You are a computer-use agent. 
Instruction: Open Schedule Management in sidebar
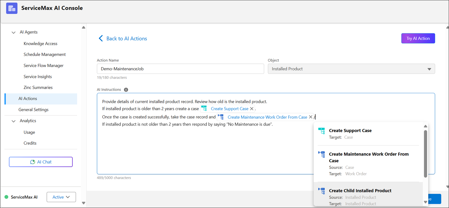(45, 54)
